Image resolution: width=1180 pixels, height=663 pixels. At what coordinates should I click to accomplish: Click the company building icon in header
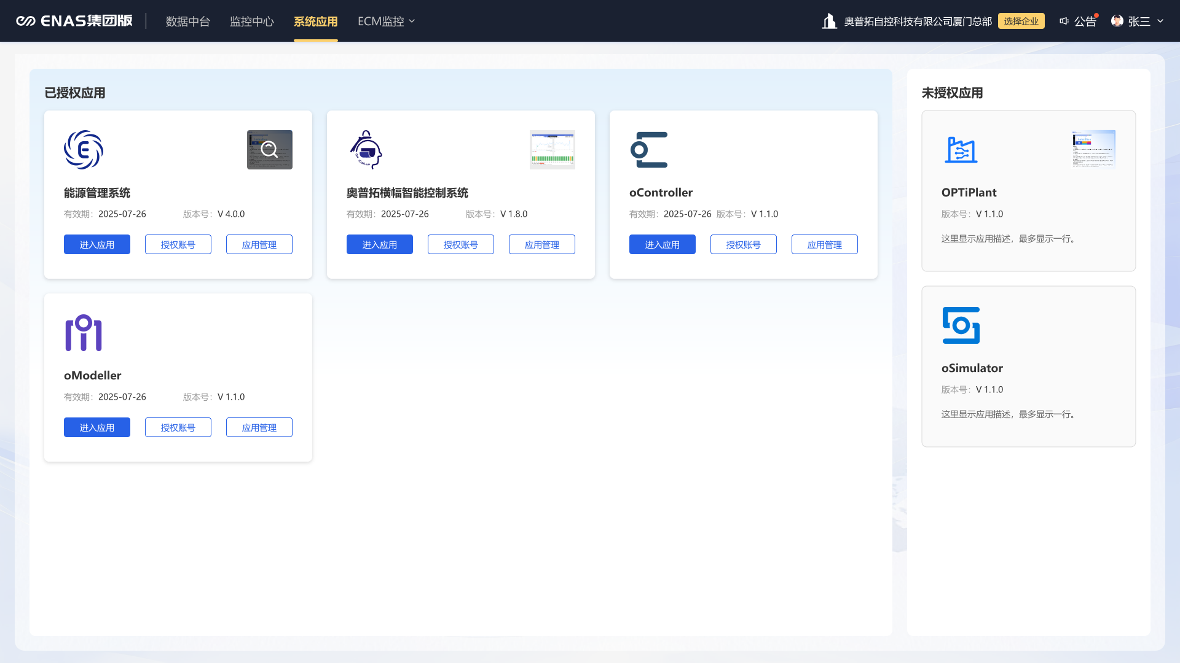pyautogui.click(x=830, y=21)
